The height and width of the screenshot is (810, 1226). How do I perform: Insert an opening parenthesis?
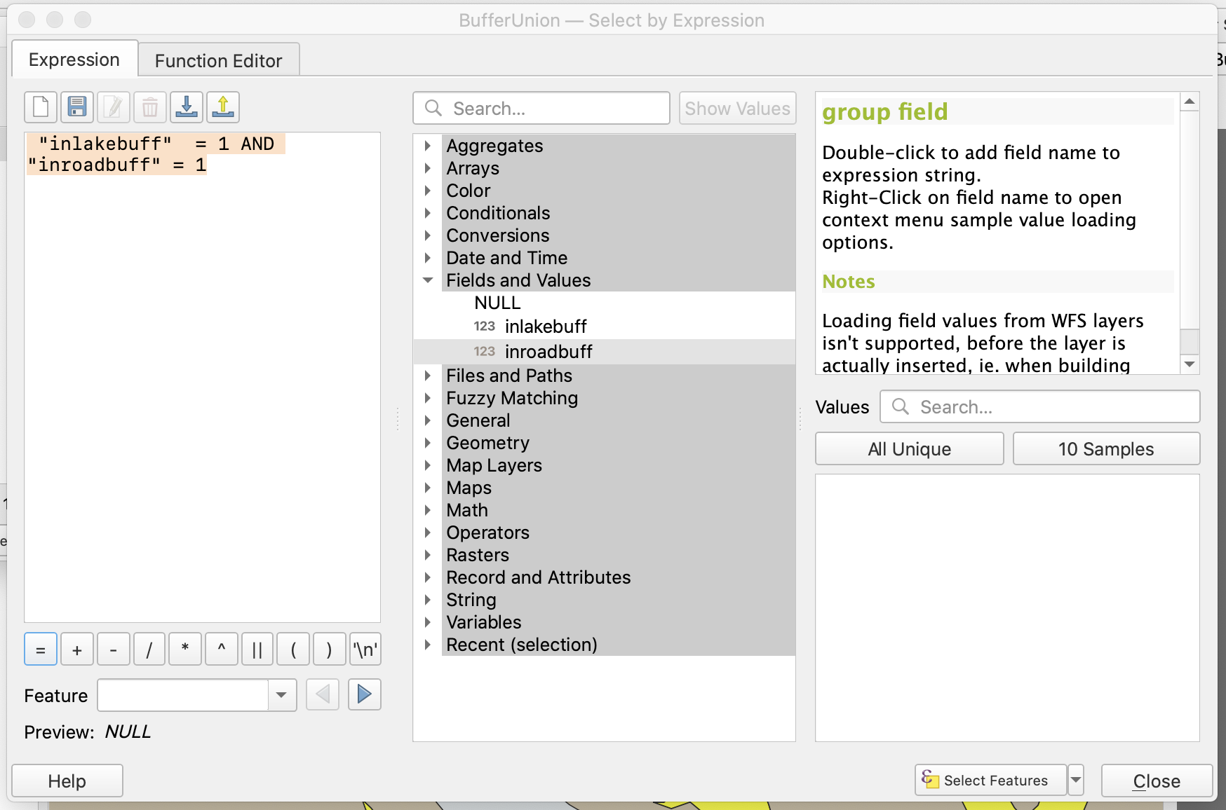(293, 650)
